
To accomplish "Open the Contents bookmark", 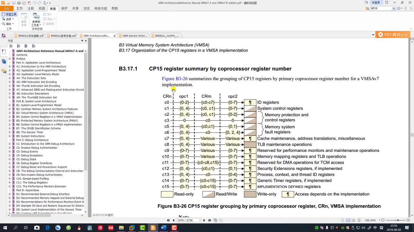I will point(22,55).
